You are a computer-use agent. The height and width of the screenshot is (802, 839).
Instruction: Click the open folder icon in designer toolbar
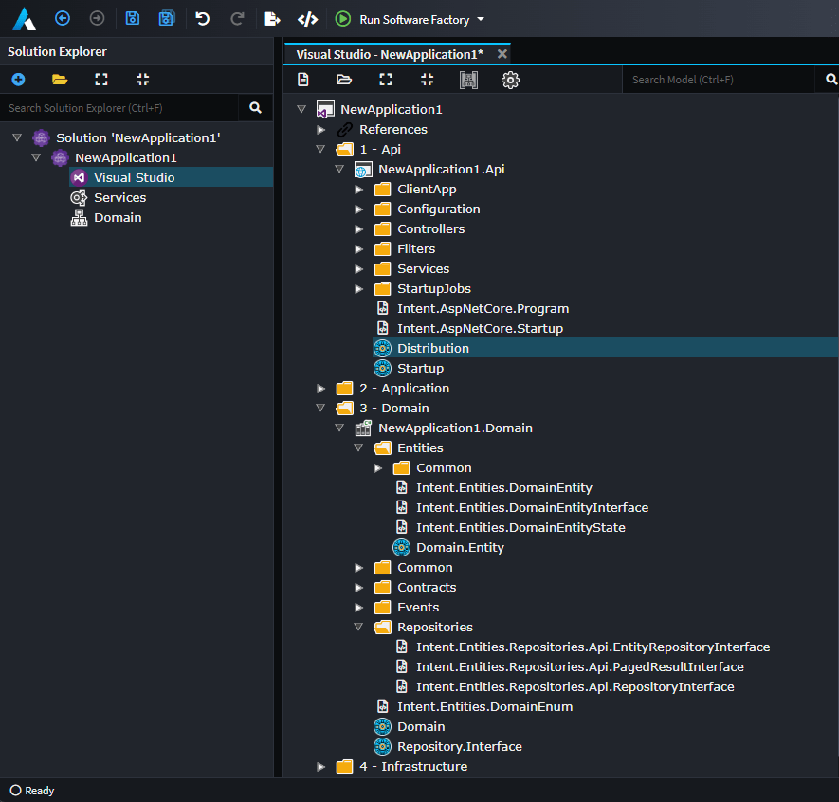pyautogui.click(x=343, y=80)
